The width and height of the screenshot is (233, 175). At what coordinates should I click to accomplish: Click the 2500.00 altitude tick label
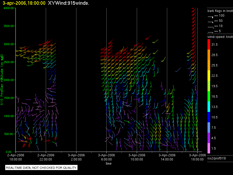click(x=9, y=62)
